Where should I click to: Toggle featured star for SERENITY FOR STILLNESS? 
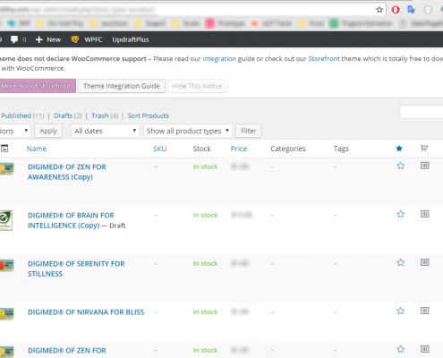pos(401,262)
